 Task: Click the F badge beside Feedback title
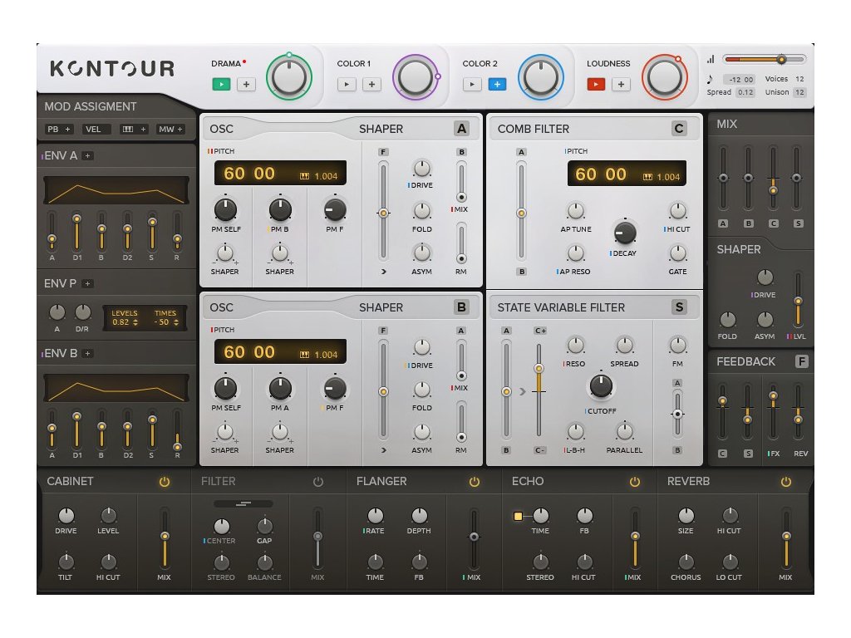click(801, 361)
